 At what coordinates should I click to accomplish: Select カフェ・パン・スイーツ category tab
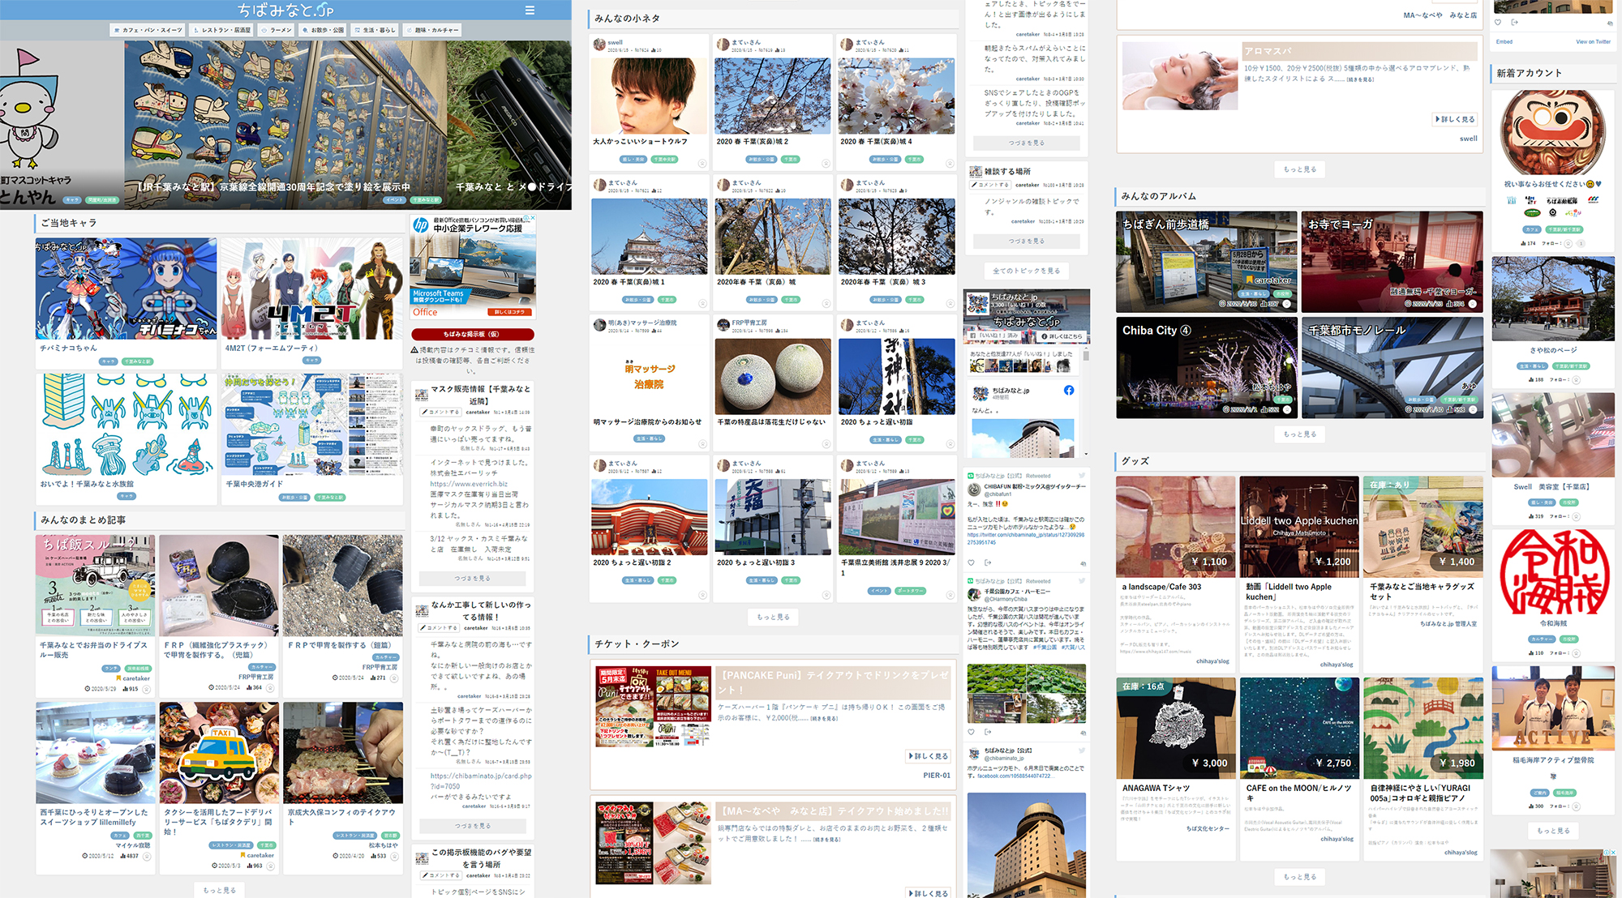tap(148, 30)
